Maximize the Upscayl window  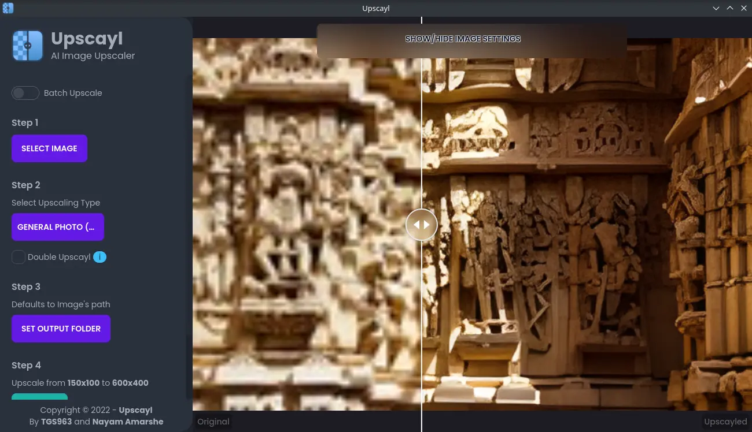tap(730, 8)
